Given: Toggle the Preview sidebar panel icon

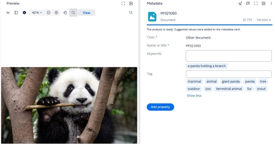Looking at the screenshot, I should click(x=16, y=13).
